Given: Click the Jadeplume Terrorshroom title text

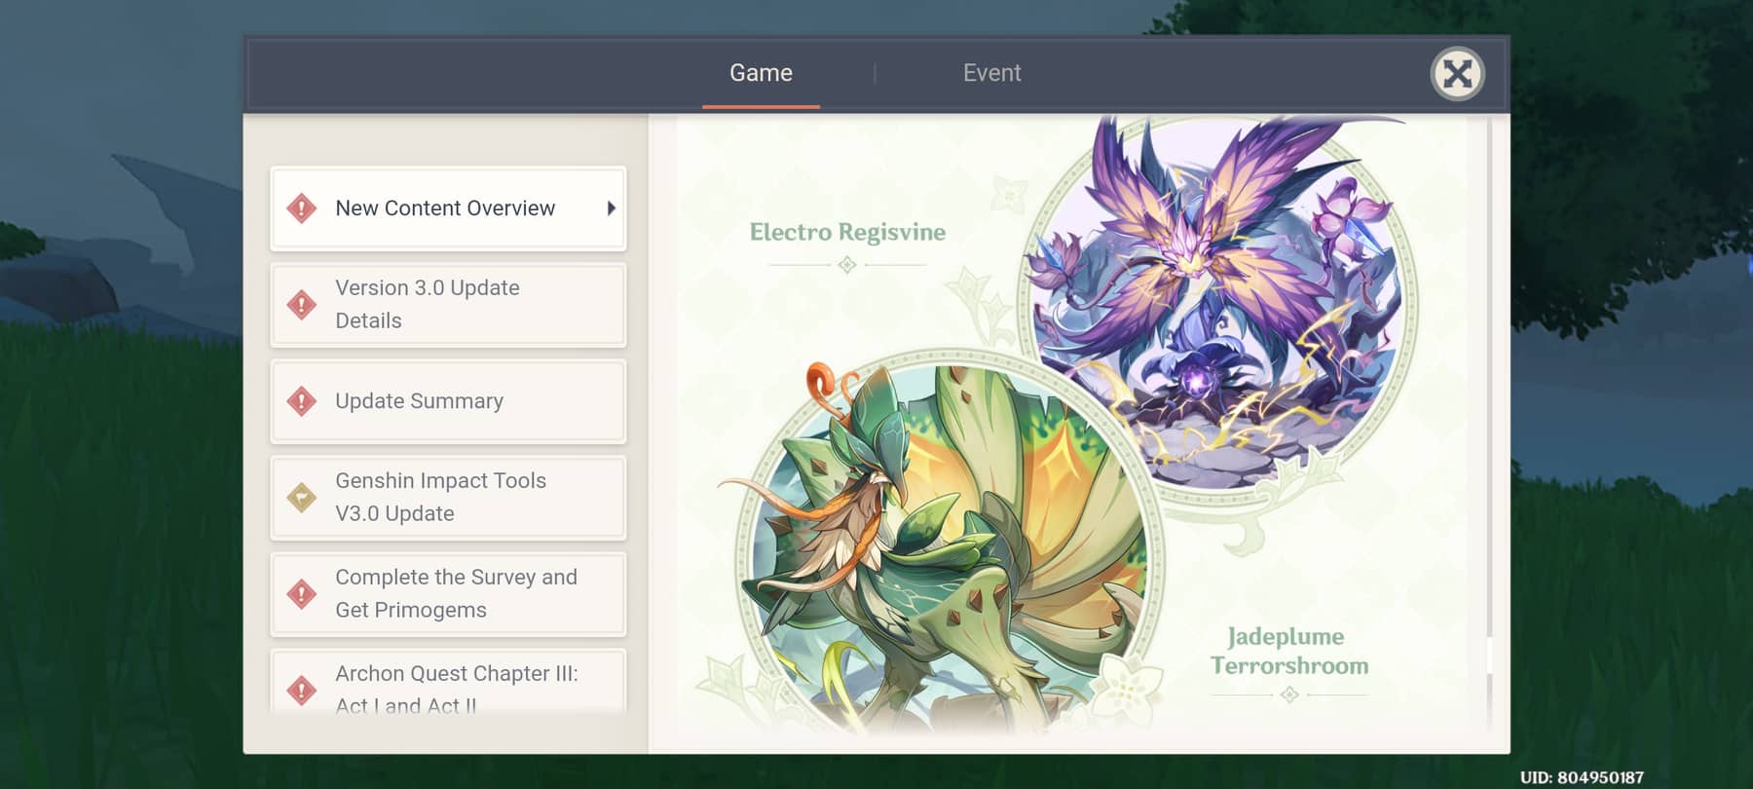Looking at the screenshot, I should click(1288, 651).
